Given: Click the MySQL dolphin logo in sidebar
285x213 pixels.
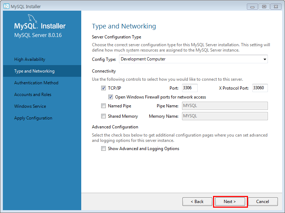Looking at the screenshot, I should (32, 19).
